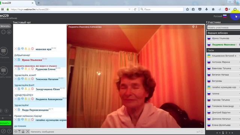Close the loven229 browser tab
This screenshot has width=240, height=135.
(33, 3)
